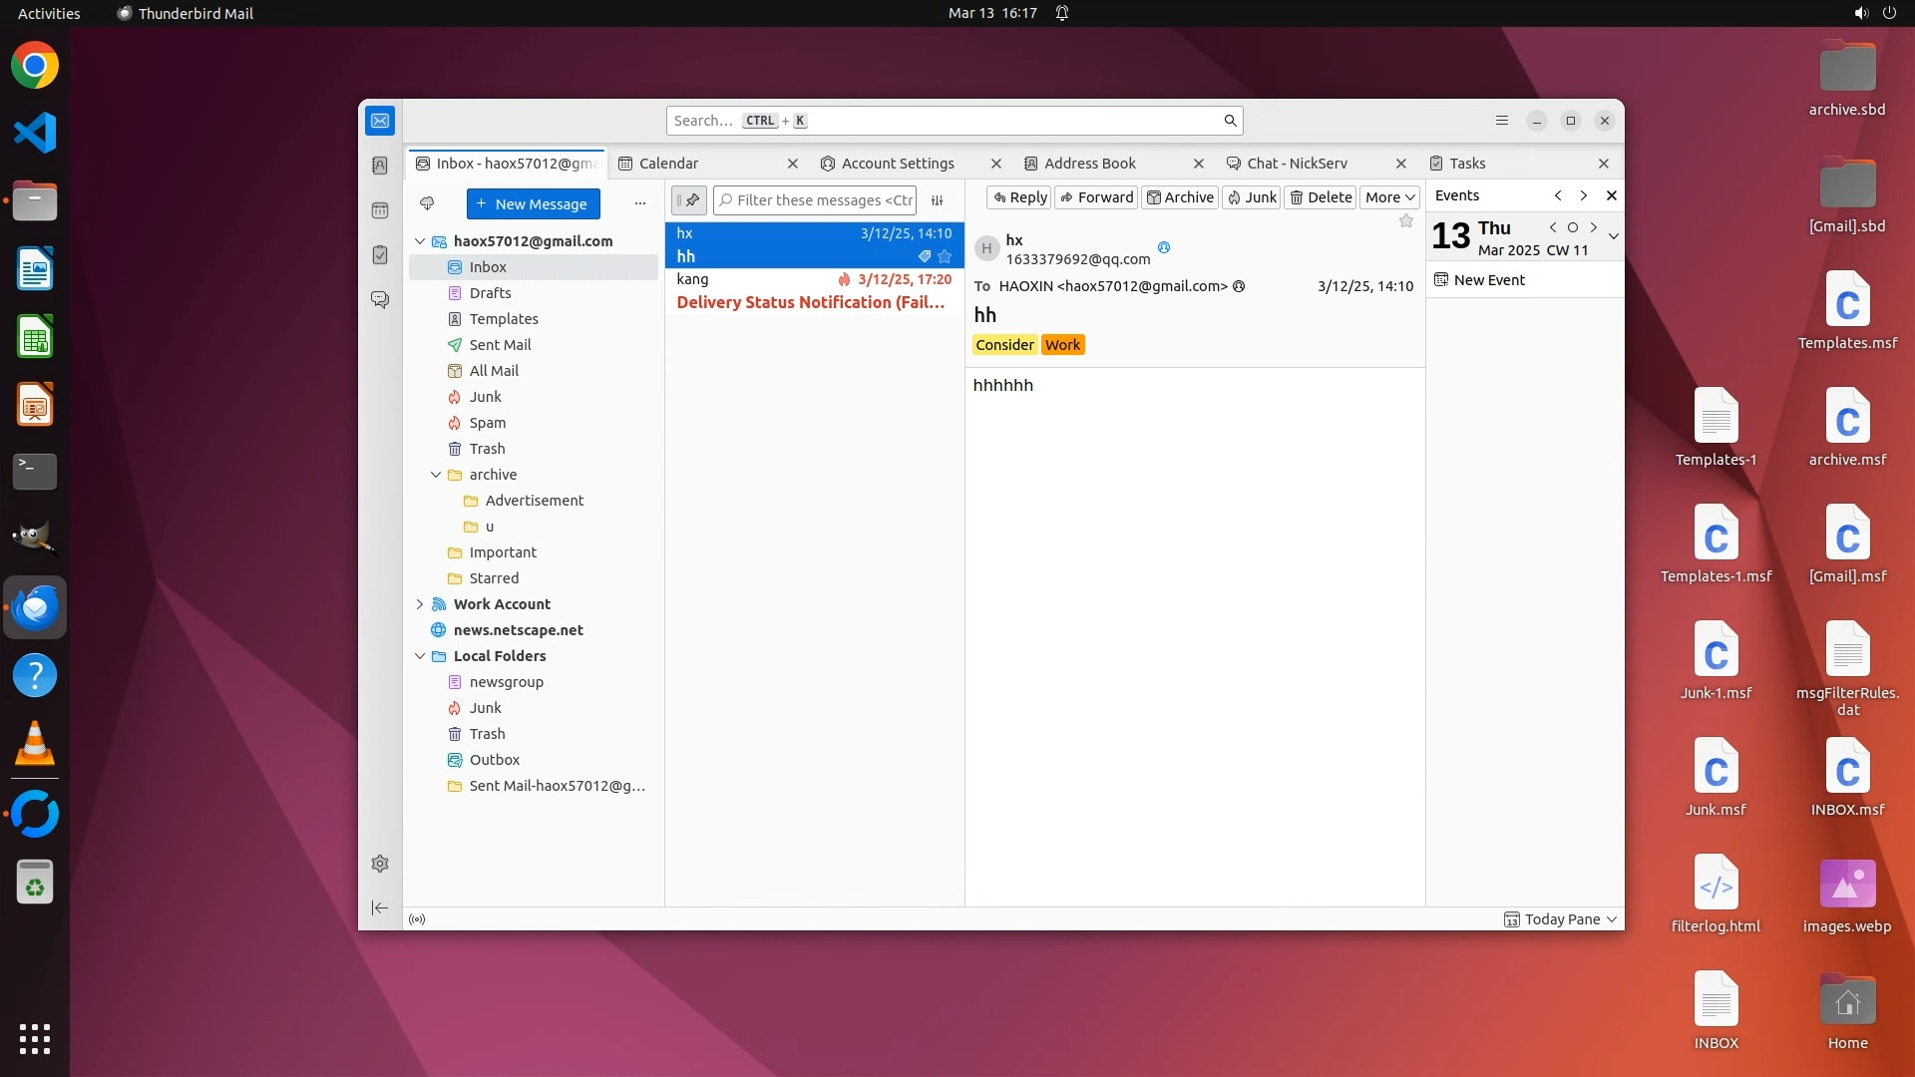Star the message in the header pane
Screen dimensions: 1915x1077
point(1406,221)
